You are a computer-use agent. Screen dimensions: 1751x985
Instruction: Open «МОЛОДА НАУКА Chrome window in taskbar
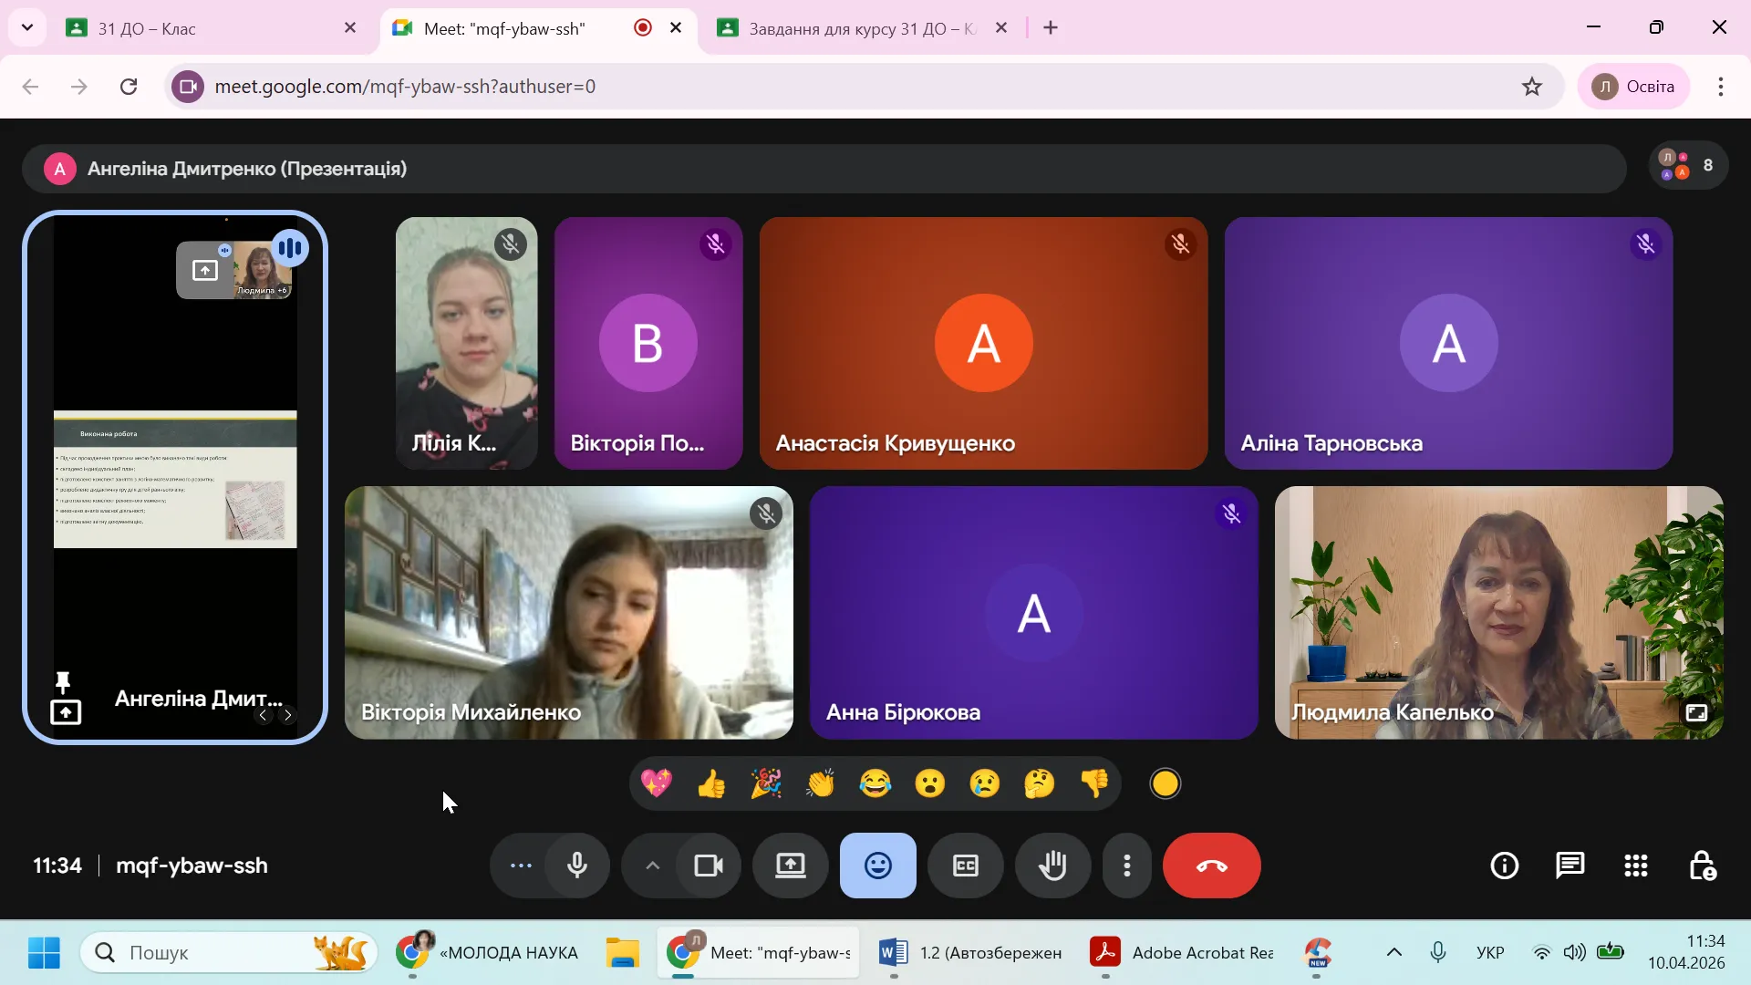tap(488, 953)
